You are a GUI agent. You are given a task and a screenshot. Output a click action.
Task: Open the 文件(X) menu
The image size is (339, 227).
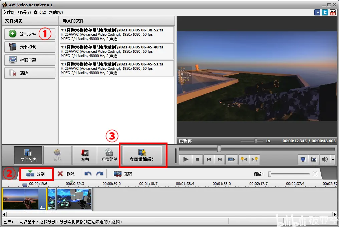point(9,12)
